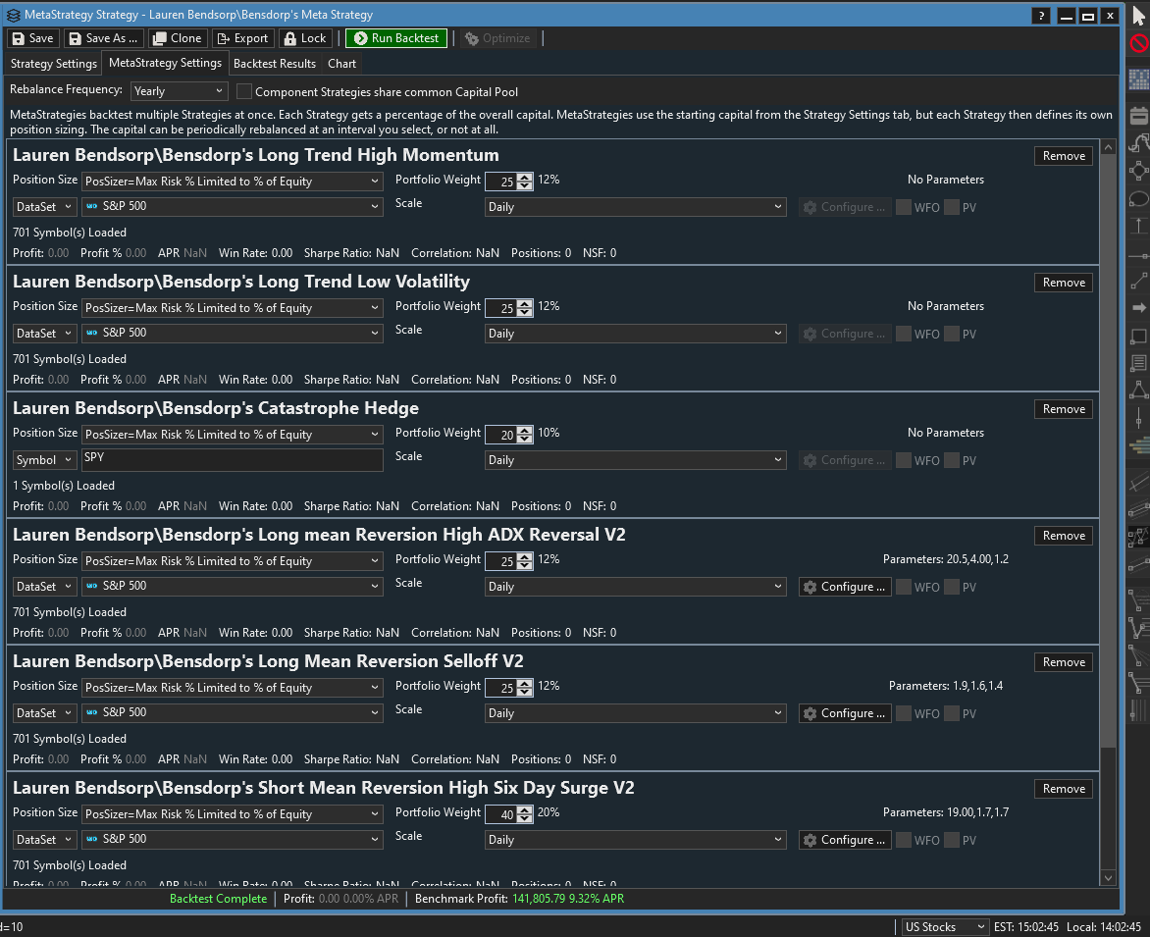This screenshot has height=937, width=1150.
Task: Toggle PV checkbox for Catastrophe Hedge
Action: tap(951, 460)
